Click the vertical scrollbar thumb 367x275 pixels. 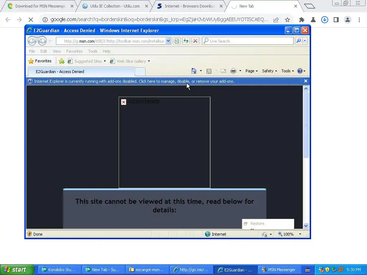(306, 125)
